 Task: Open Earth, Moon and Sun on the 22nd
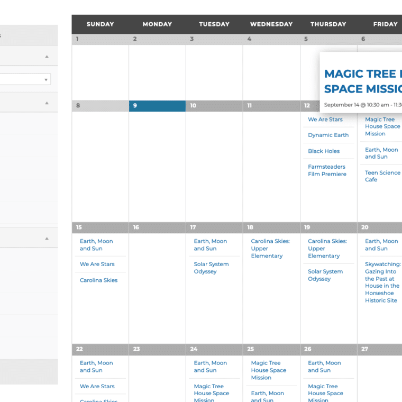(x=96, y=367)
